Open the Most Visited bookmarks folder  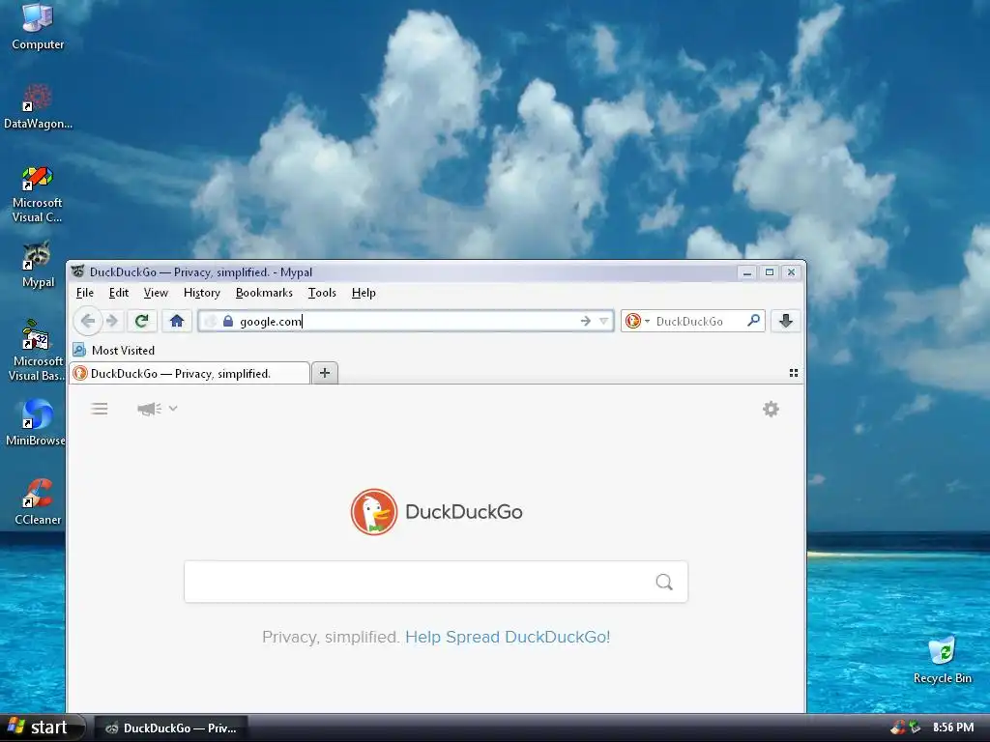(114, 350)
